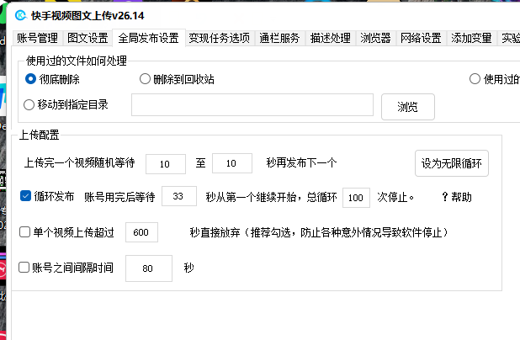The width and height of the screenshot is (520, 340).
Task: Toggle the 循环发布 checkbox
Action: [25, 196]
